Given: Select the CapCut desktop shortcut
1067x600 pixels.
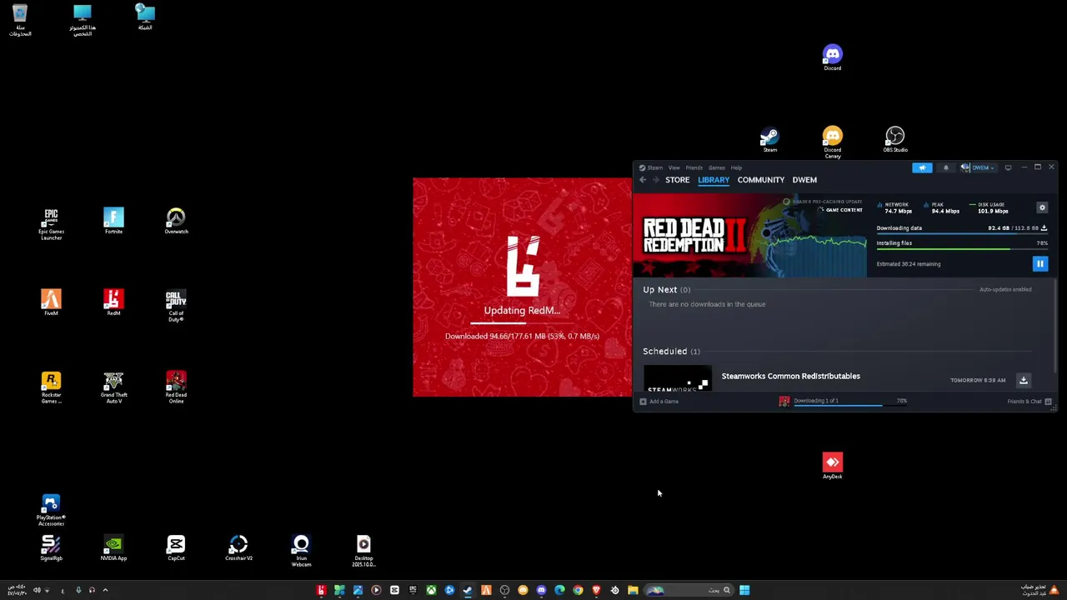Looking at the screenshot, I should point(176,548).
